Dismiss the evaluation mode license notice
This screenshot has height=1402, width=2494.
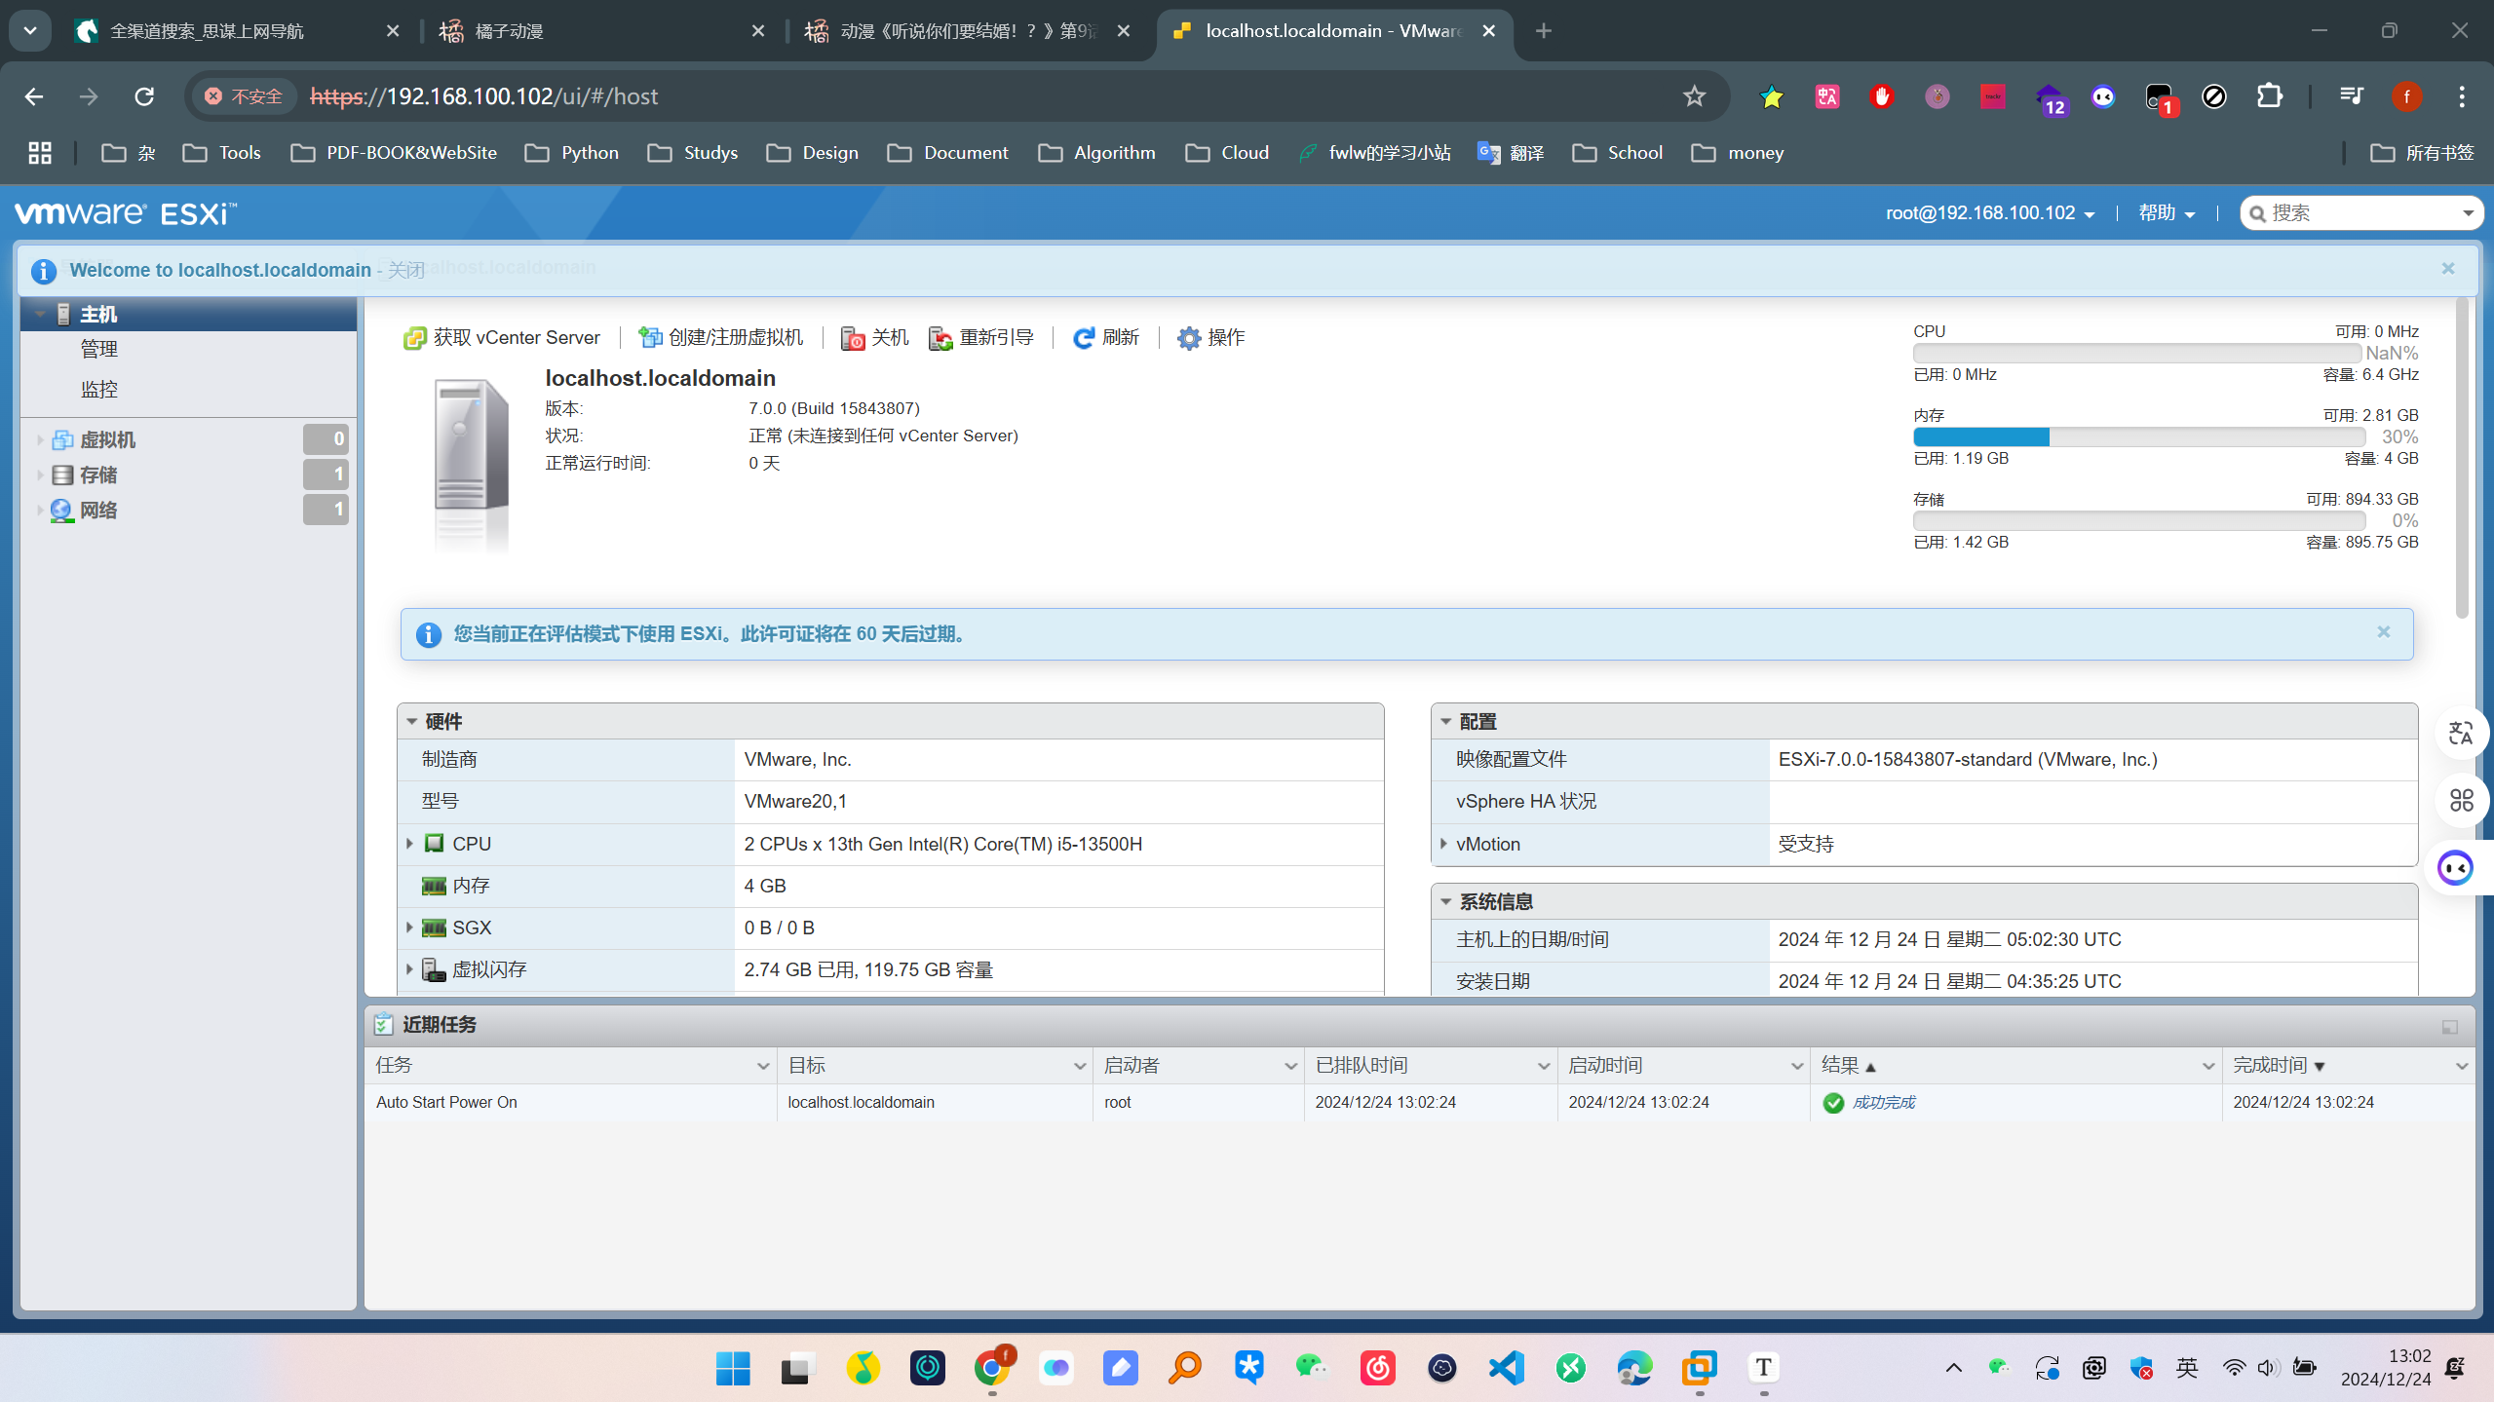pos(2383,632)
